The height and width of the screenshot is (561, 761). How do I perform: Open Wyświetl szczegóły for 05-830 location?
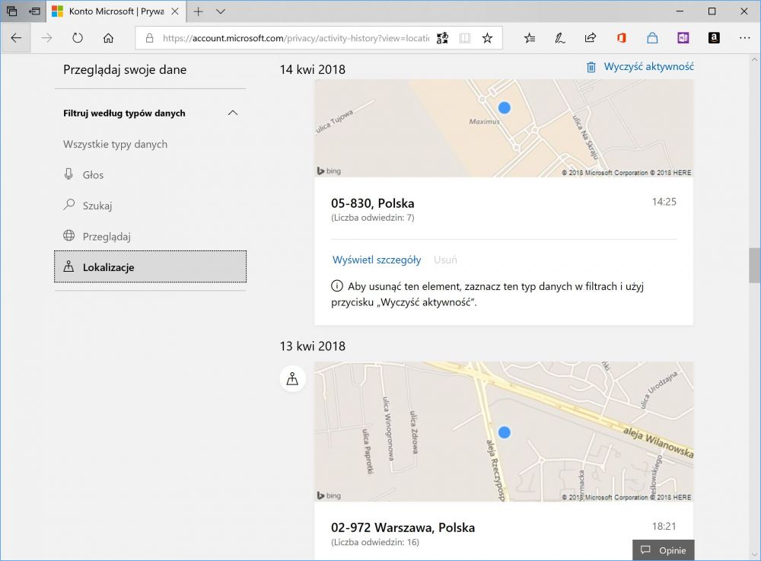377,260
